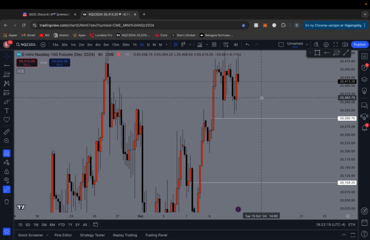The image size is (370, 240).
Task: Open the chat panel in right sidebar
Action: (x=364, y=105)
